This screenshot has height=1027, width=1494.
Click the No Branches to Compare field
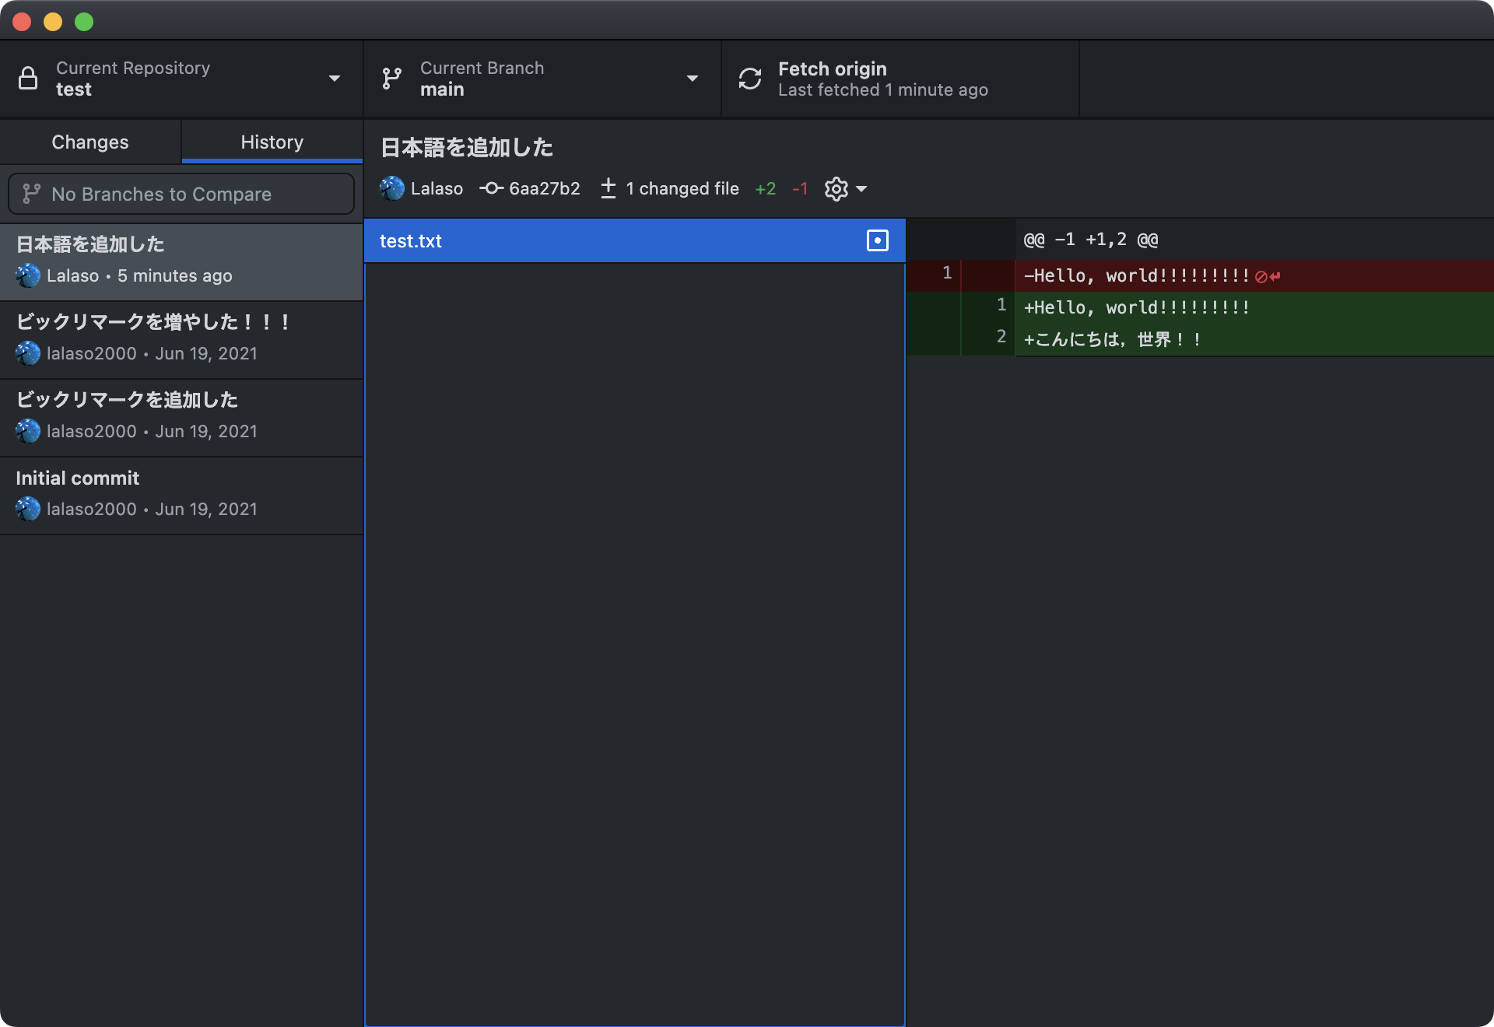(x=181, y=194)
